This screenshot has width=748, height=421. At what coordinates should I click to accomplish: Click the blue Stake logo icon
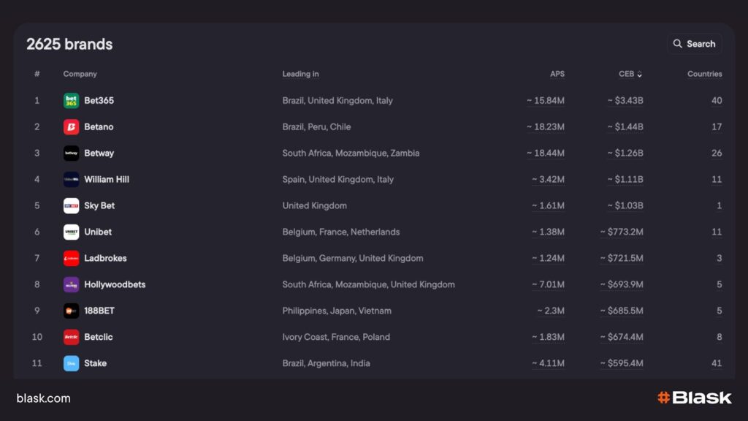[71, 363]
